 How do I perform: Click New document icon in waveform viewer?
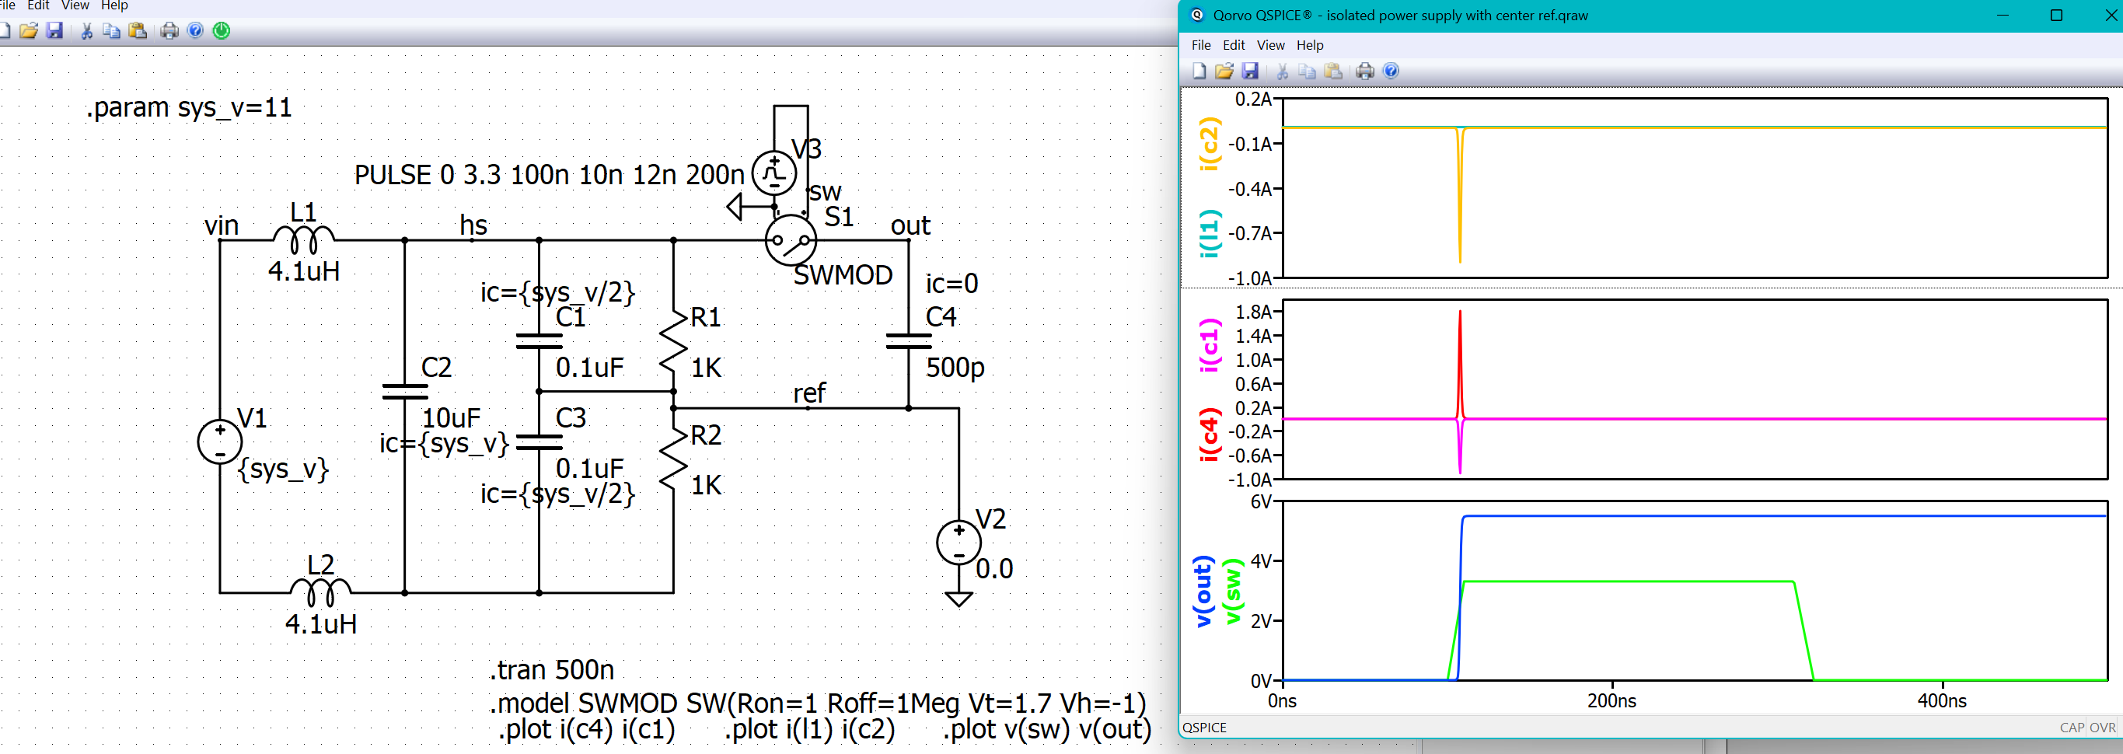click(x=1199, y=71)
